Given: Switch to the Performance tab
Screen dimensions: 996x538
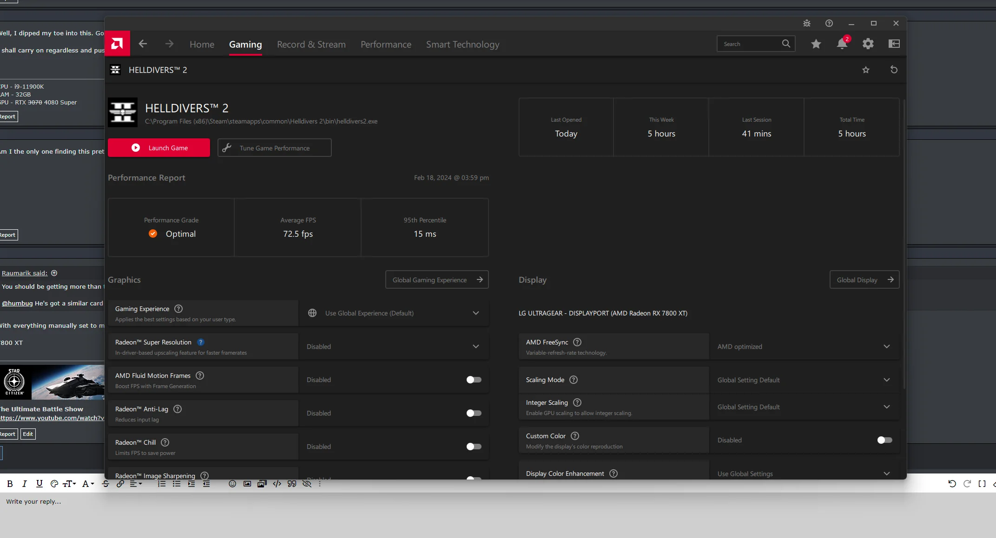Looking at the screenshot, I should (x=386, y=45).
